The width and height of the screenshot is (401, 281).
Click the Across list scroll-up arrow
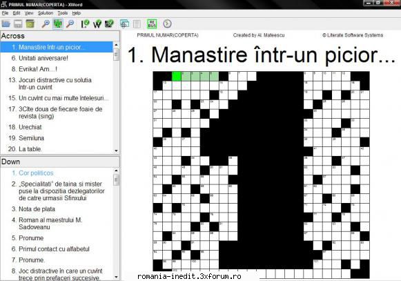pos(117,44)
